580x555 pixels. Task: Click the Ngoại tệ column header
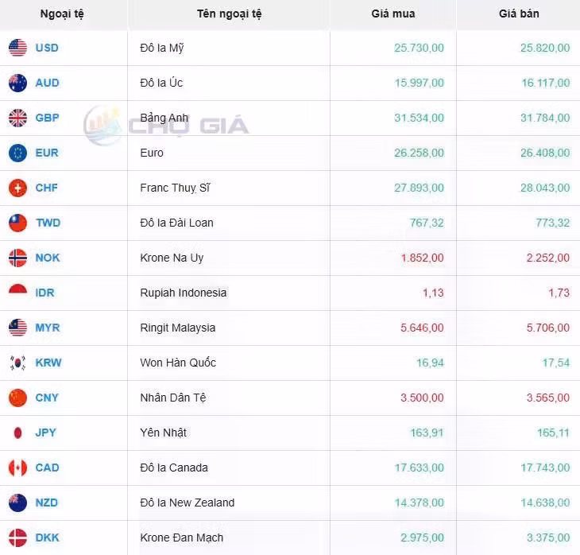(62, 14)
